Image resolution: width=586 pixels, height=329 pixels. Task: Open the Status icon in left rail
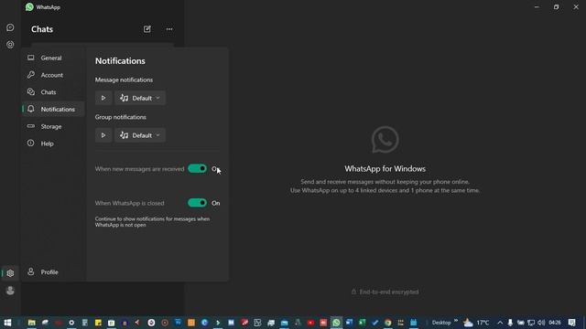(10, 45)
